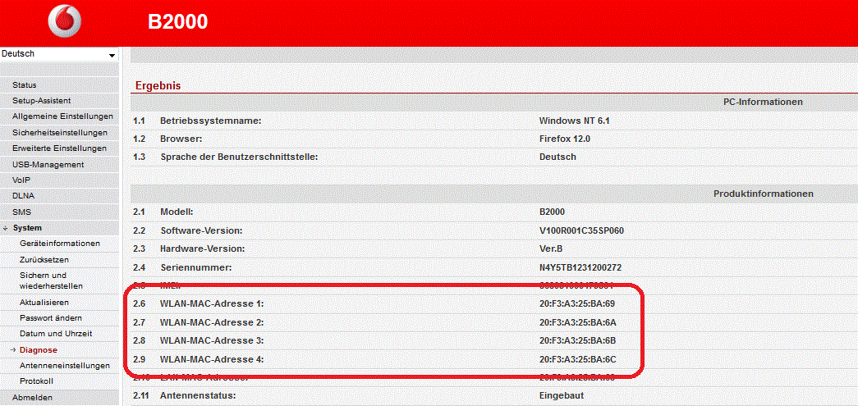Click the Hardware-Version label

[203, 249]
